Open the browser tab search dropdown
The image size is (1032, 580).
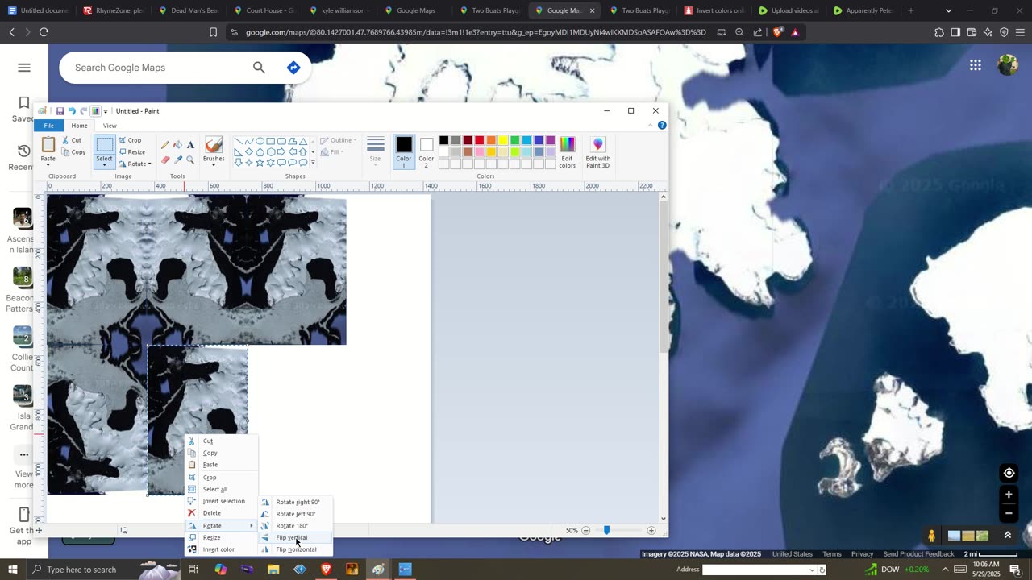pyautogui.click(x=948, y=10)
